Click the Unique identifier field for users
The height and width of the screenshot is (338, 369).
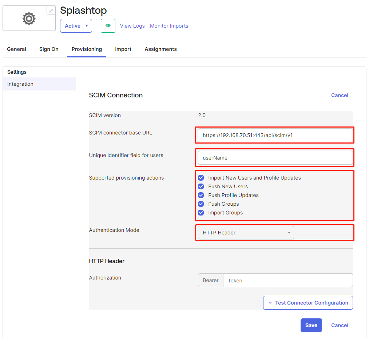click(275, 158)
